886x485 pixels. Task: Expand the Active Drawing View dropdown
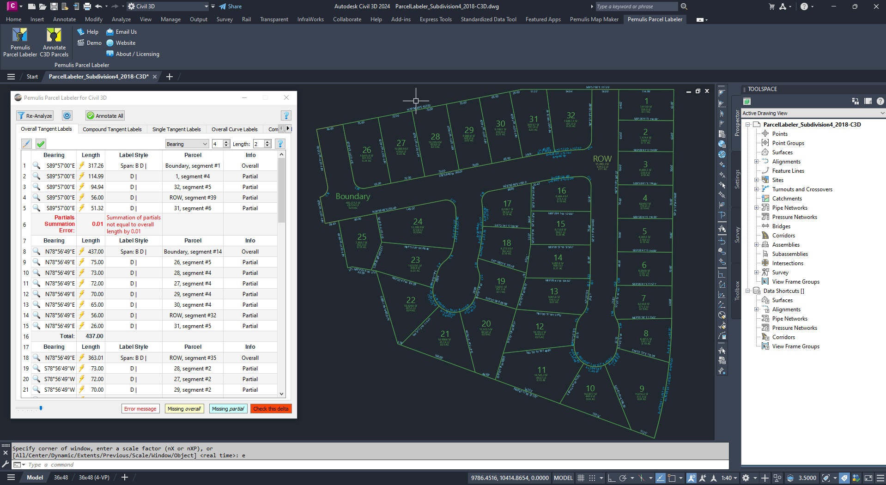(x=882, y=113)
